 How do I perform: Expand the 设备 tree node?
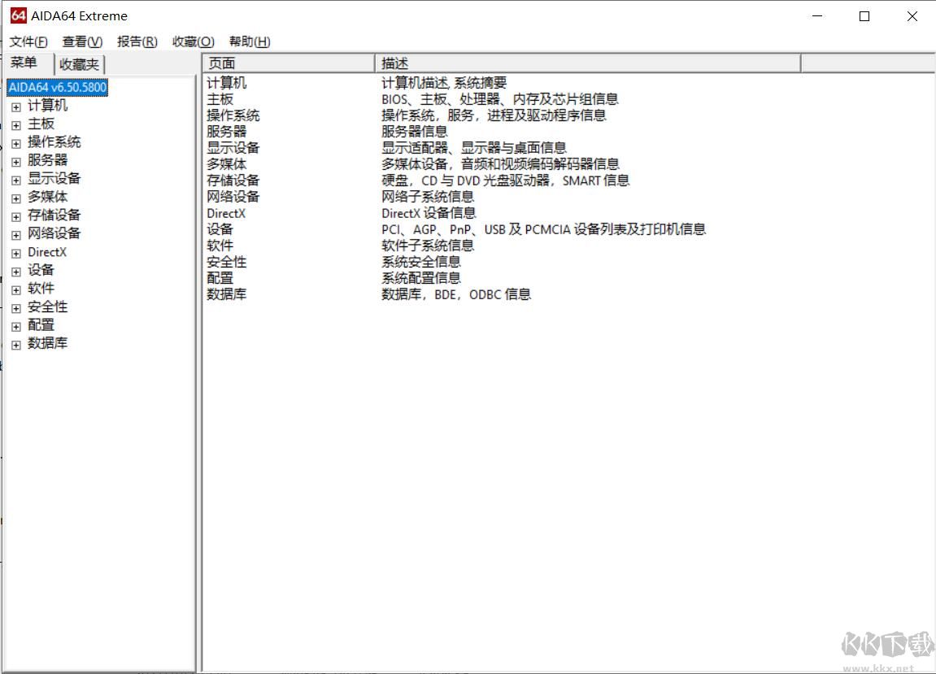click(16, 272)
